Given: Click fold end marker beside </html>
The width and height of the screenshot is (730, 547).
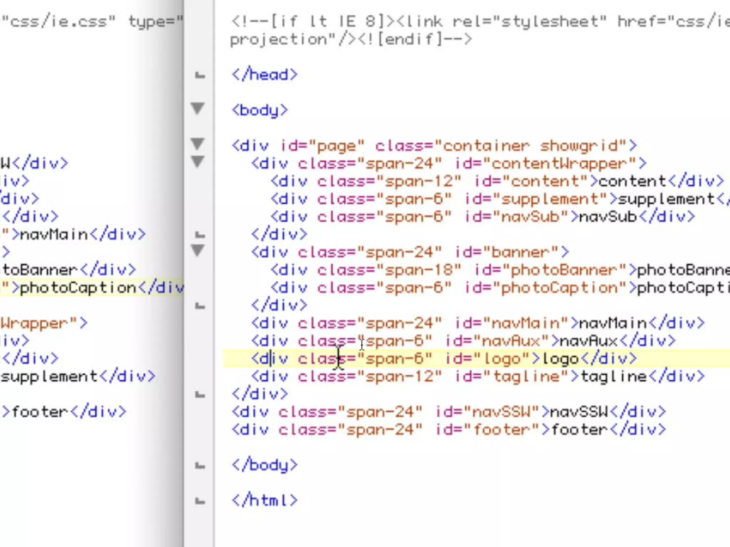Looking at the screenshot, I should click(x=200, y=501).
